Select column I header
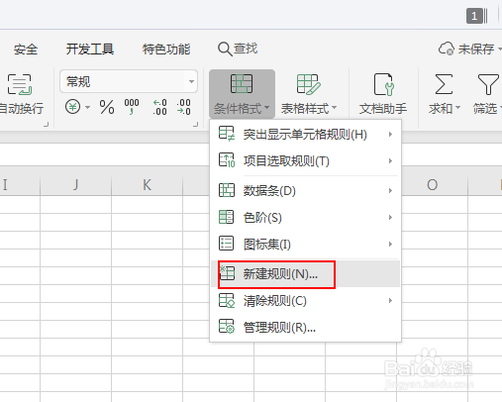Screen dimensions: 502x402 [x=20, y=185]
